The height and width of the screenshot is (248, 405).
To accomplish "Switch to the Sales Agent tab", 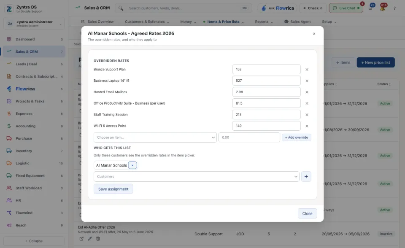I will pos(297,22).
